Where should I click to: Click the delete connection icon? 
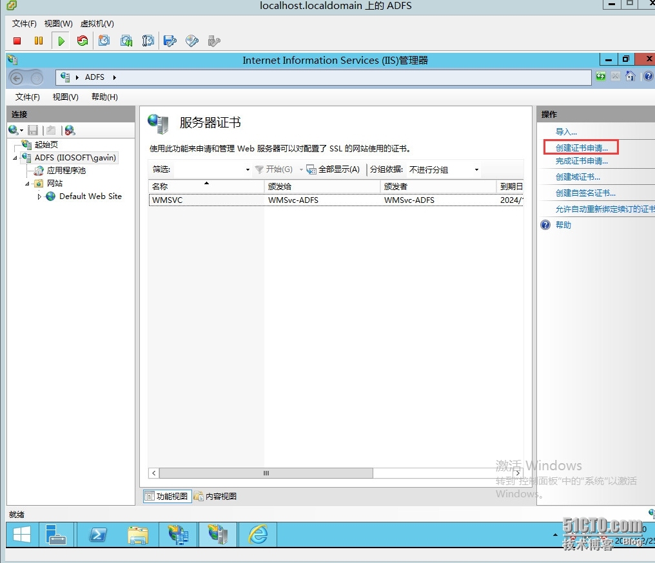click(70, 130)
